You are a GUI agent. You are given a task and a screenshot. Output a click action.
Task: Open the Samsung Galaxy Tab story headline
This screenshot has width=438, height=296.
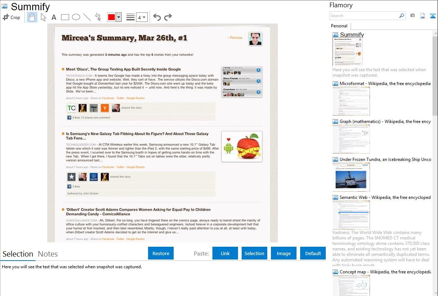pyautogui.click(x=137, y=136)
